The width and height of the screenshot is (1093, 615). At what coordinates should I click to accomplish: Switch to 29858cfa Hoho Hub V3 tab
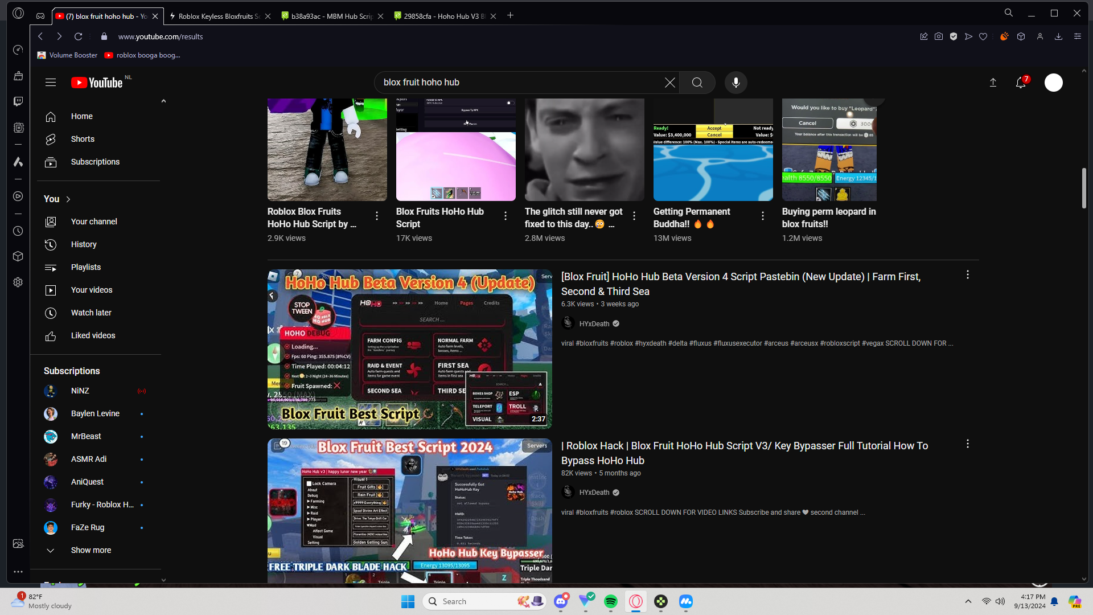[445, 16]
